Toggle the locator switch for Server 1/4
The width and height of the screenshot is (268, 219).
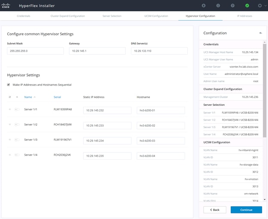[17, 155]
